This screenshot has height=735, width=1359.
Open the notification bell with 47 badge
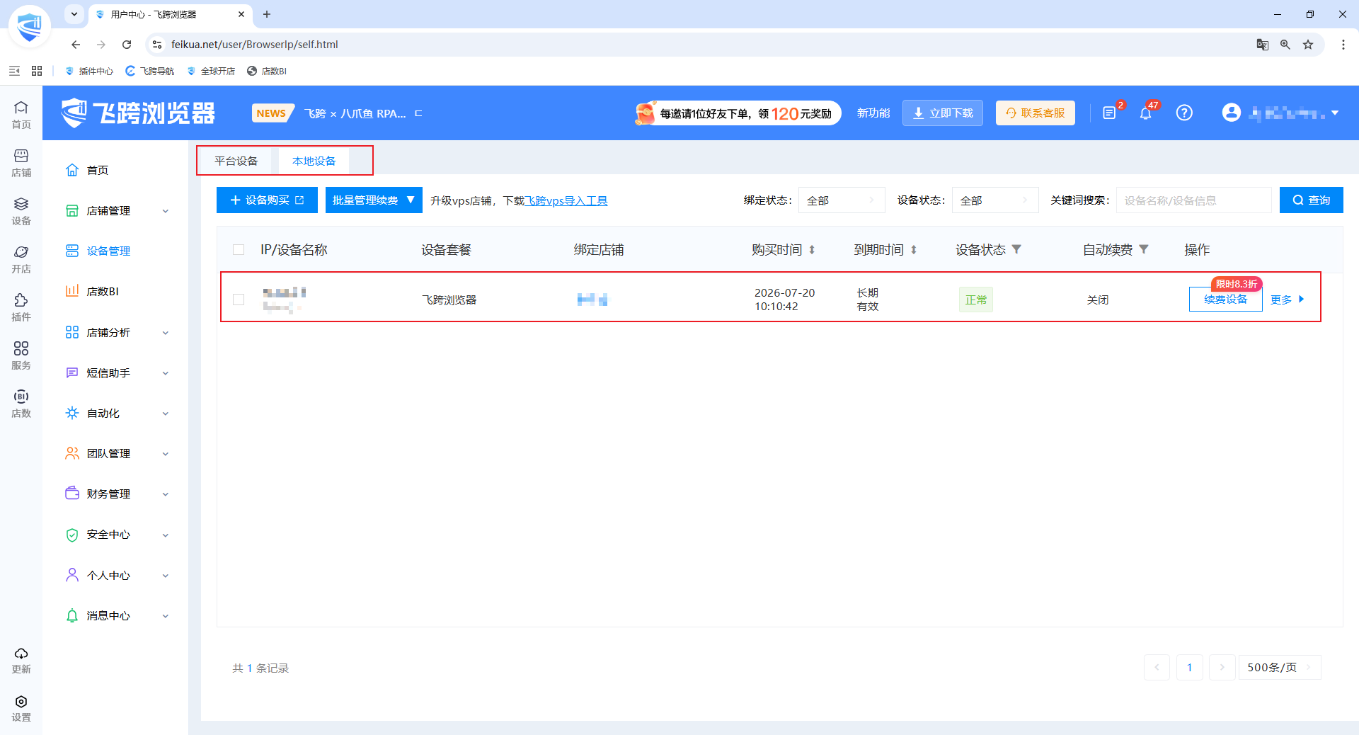click(1146, 113)
